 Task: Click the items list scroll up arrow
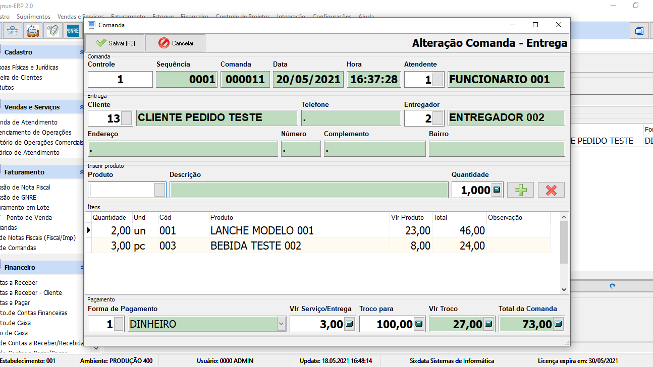coord(564,217)
